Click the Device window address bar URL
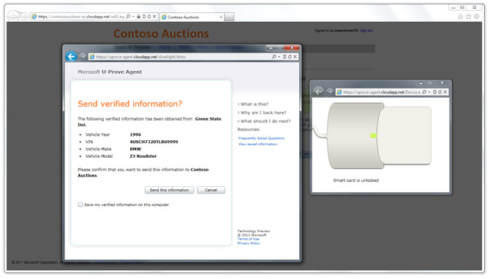490x279 pixels. pos(381,92)
